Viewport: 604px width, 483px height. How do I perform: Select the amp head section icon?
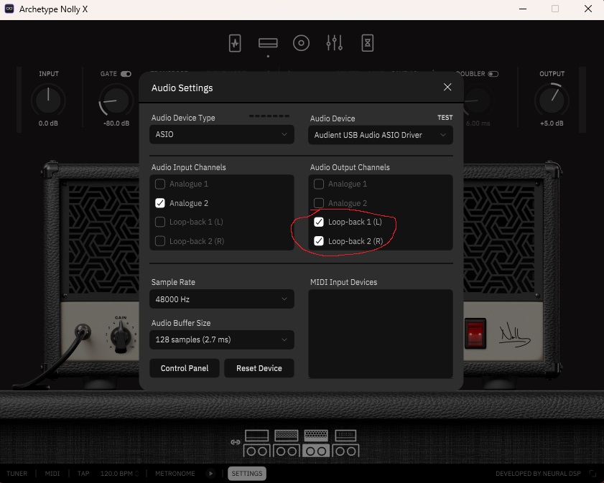coord(268,43)
